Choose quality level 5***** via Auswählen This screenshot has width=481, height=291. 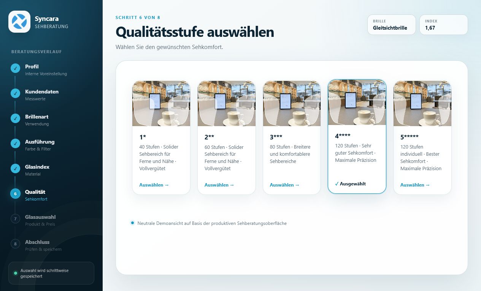[415, 185]
